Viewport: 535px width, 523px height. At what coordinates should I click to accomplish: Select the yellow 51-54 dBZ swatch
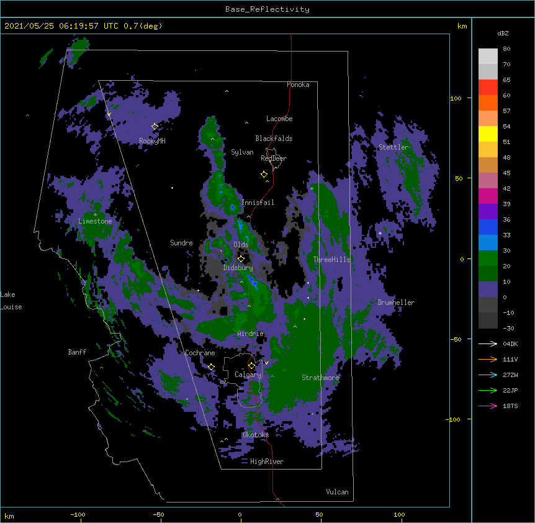point(488,134)
